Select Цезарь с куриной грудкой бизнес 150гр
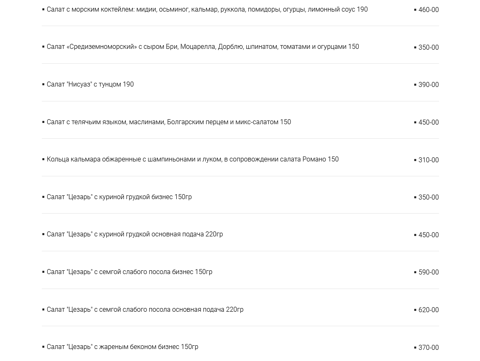This screenshot has height=361, width=480. [119, 197]
